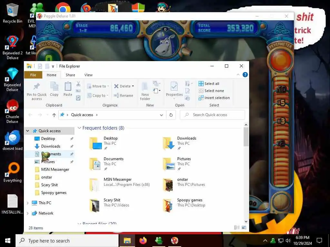Image resolution: width=330 pixels, height=247 pixels.
Task: Click the volume speaker tray icon
Action: [288, 241]
